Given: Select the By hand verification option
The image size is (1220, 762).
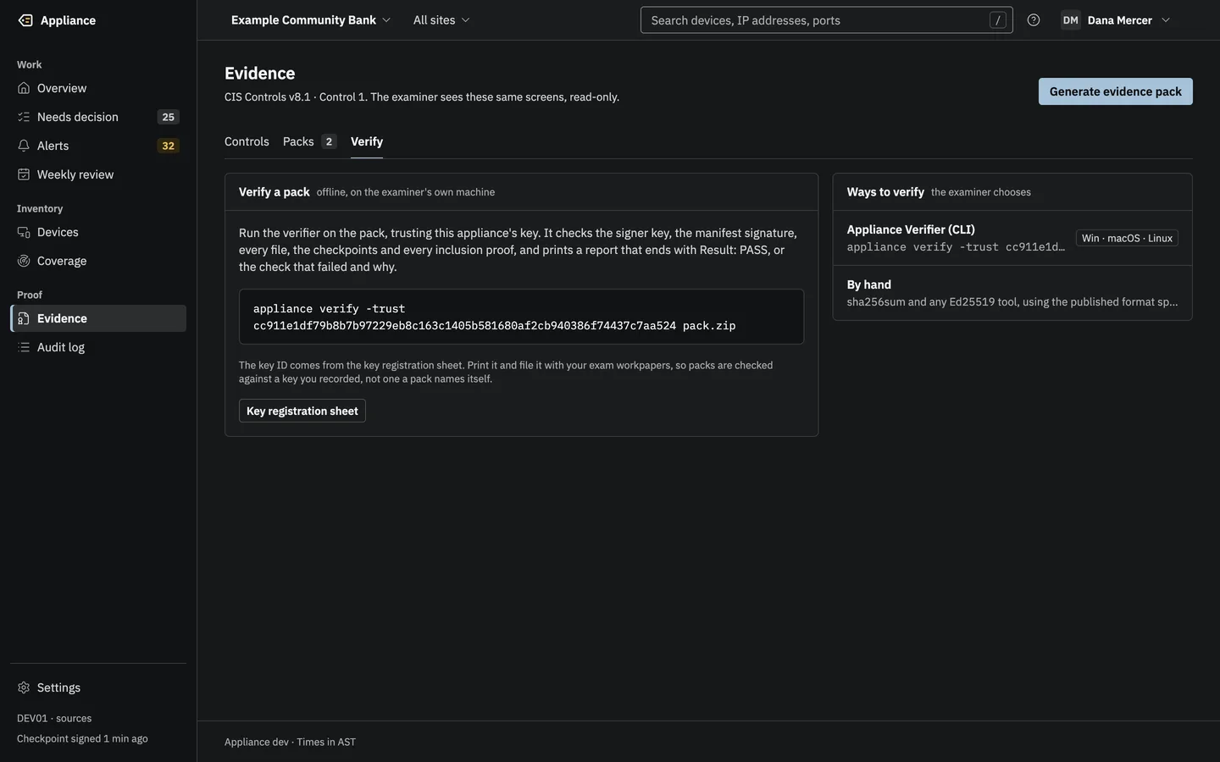Looking at the screenshot, I should coord(1012,293).
